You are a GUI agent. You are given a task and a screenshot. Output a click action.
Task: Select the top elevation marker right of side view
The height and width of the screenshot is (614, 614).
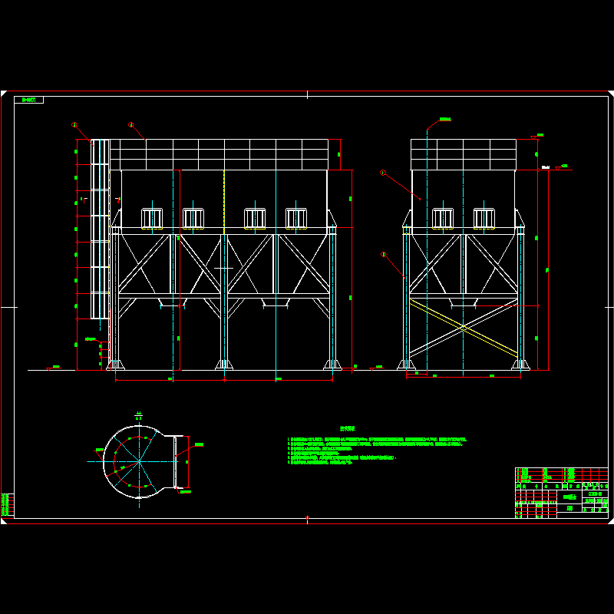coord(538,136)
